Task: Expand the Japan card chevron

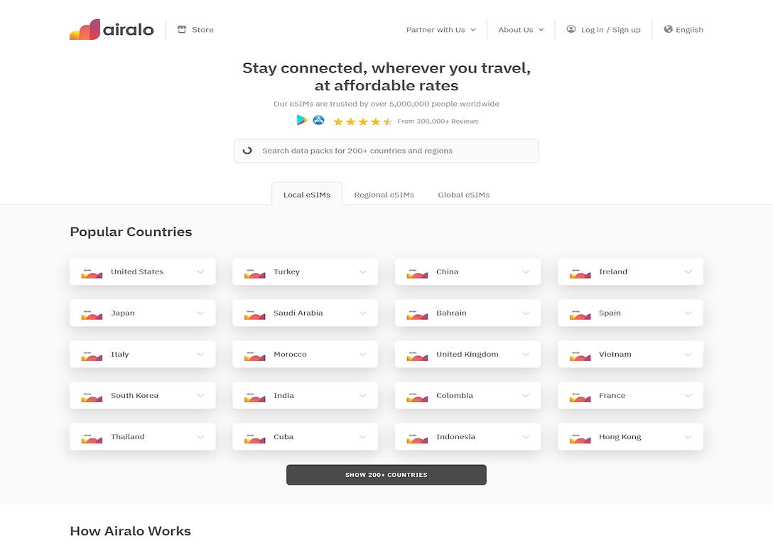Action: [200, 313]
